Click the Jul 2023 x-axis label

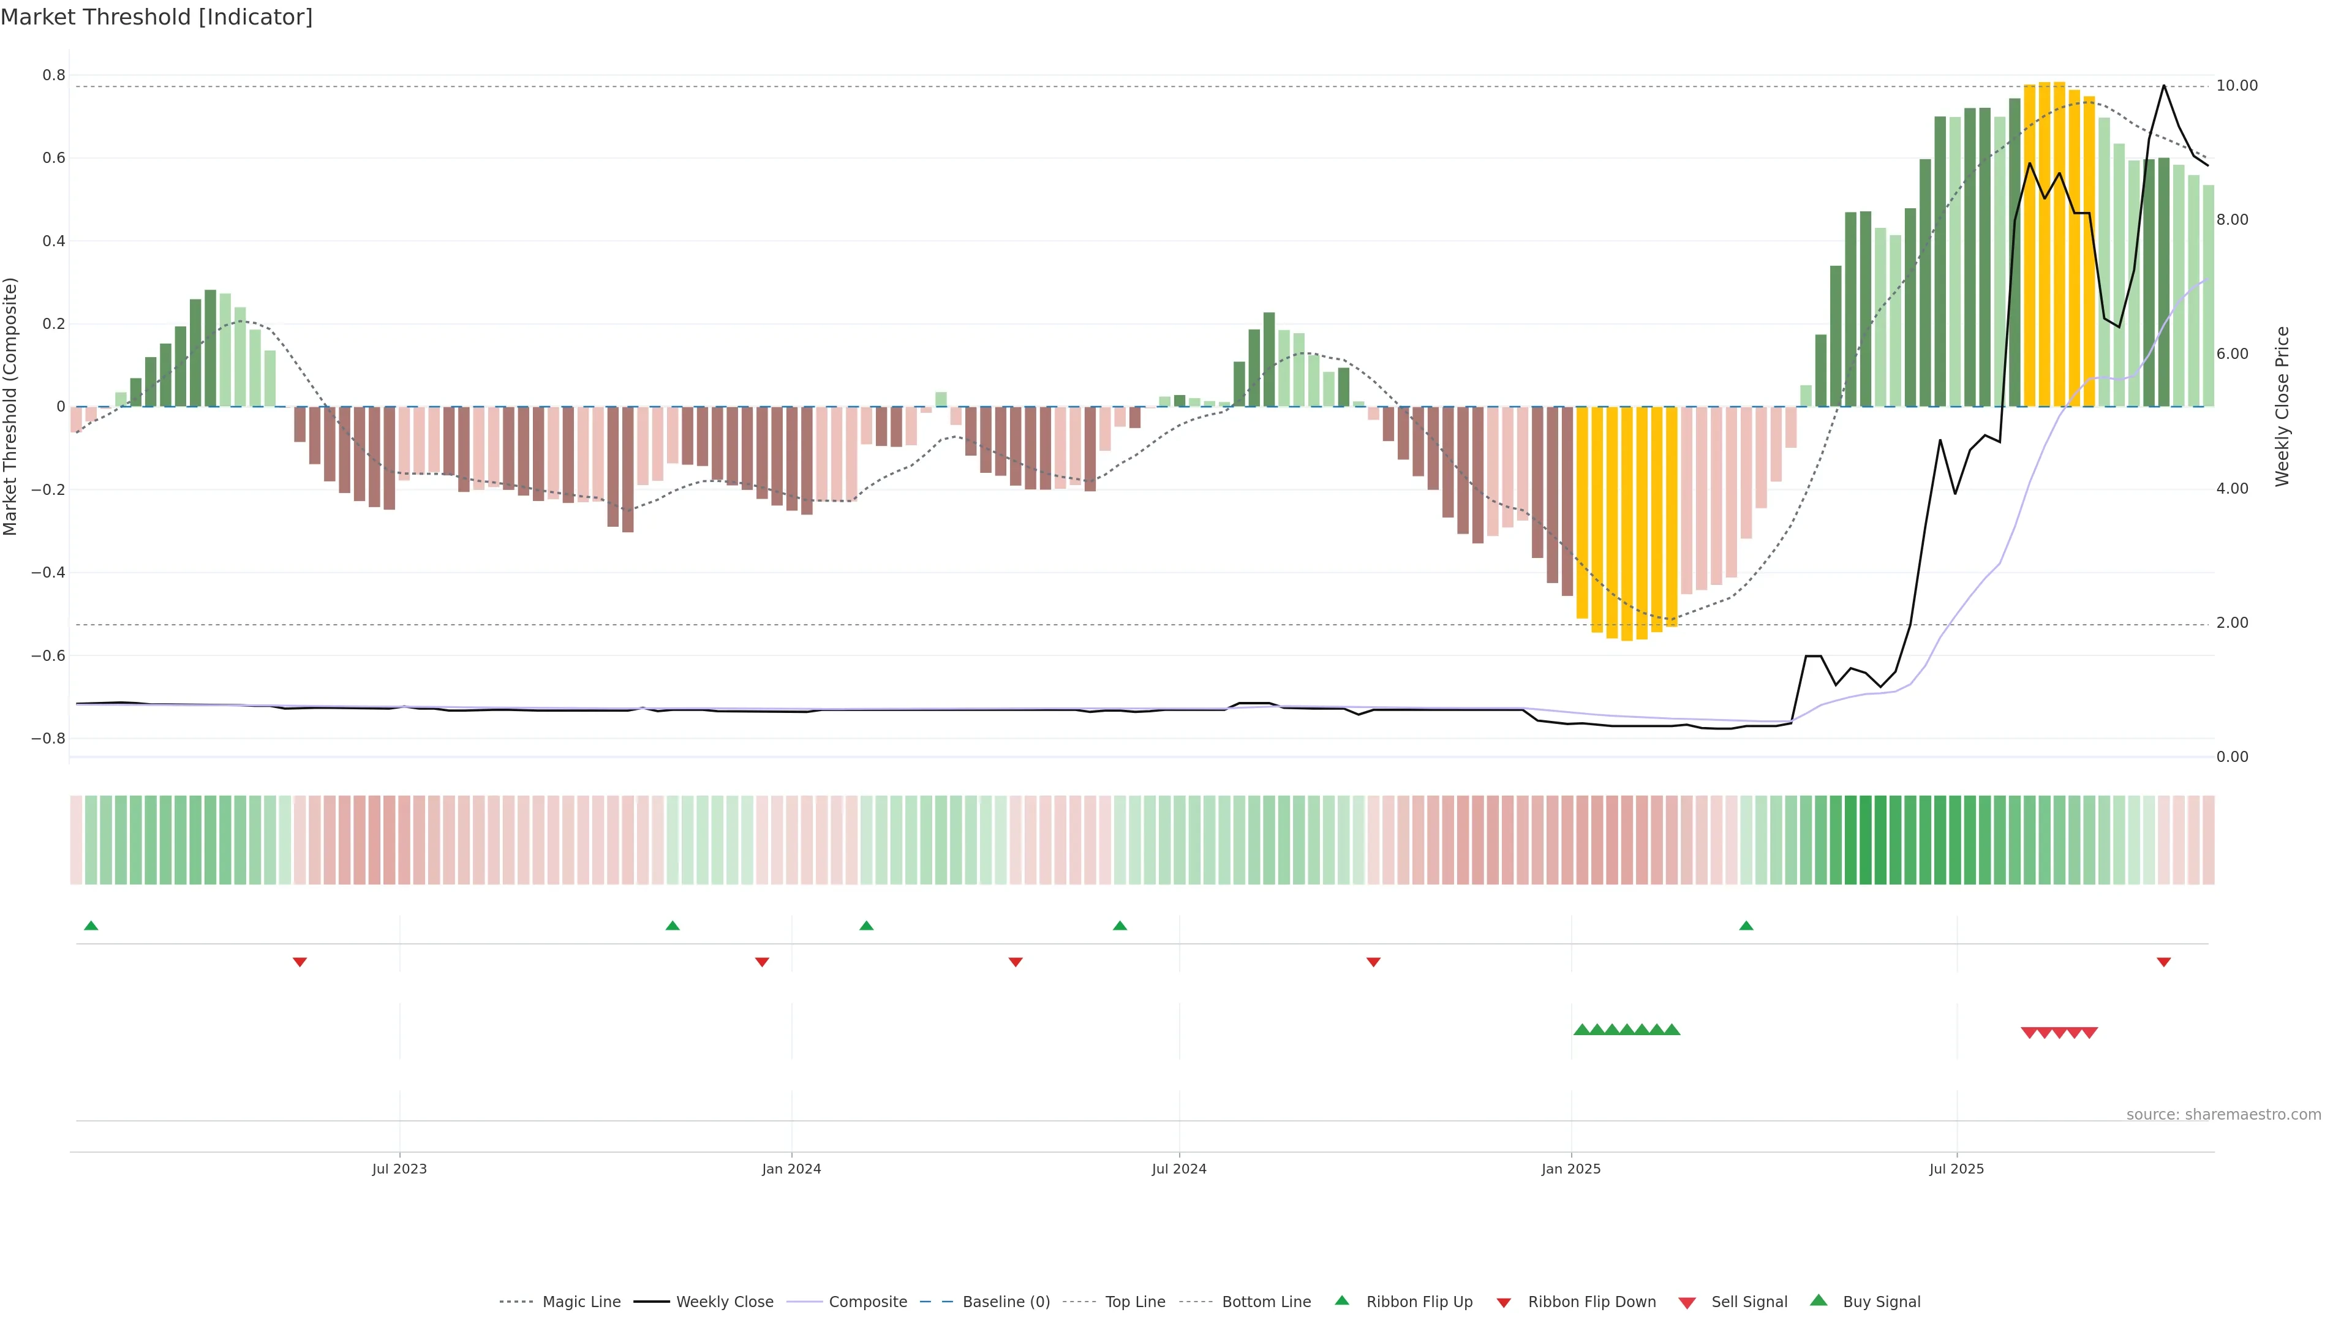pyautogui.click(x=399, y=1169)
